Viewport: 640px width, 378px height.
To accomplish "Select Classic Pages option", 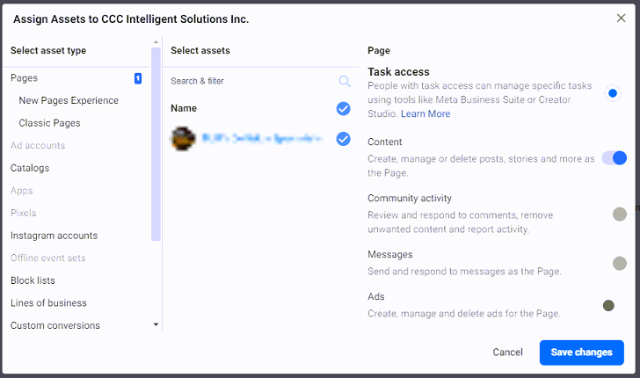I will pos(49,123).
